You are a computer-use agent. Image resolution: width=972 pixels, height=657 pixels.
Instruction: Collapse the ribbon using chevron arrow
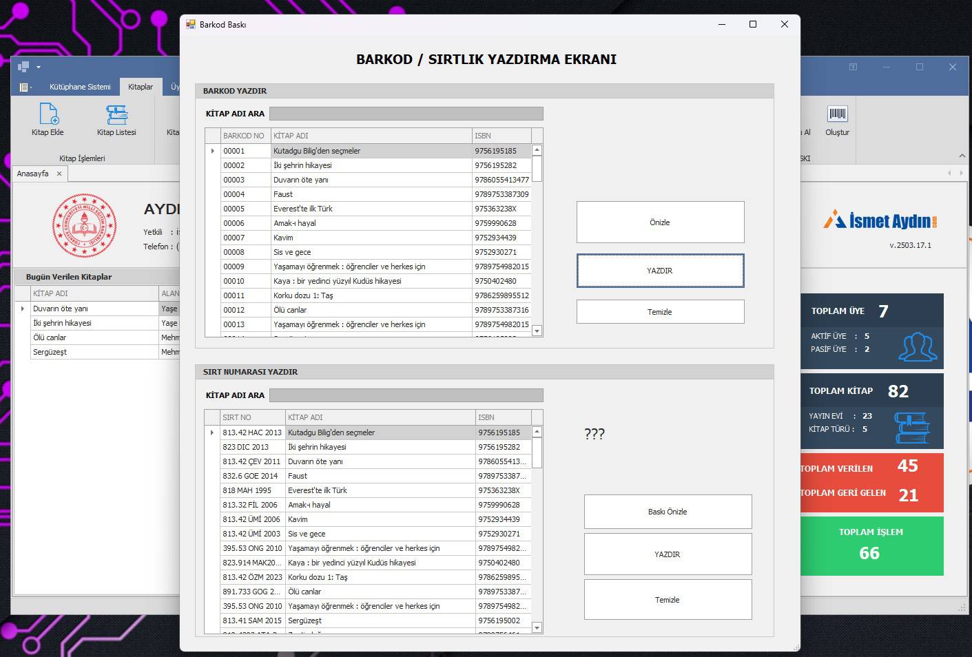pos(962,156)
